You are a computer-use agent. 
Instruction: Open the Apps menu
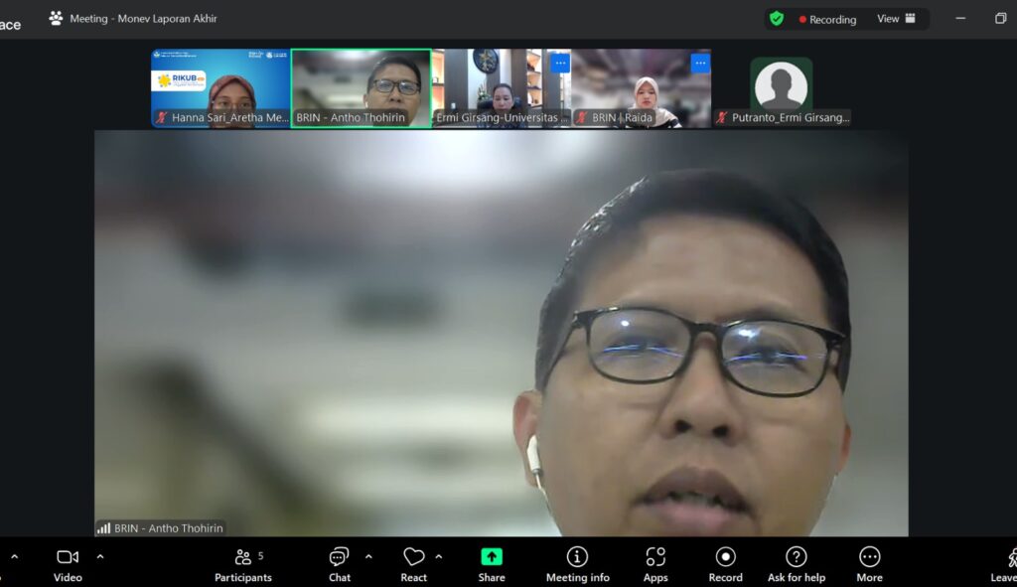point(655,564)
